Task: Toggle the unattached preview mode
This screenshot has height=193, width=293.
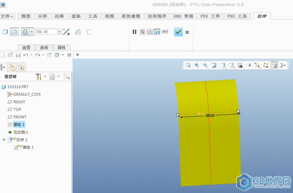Action: click(150, 32)
